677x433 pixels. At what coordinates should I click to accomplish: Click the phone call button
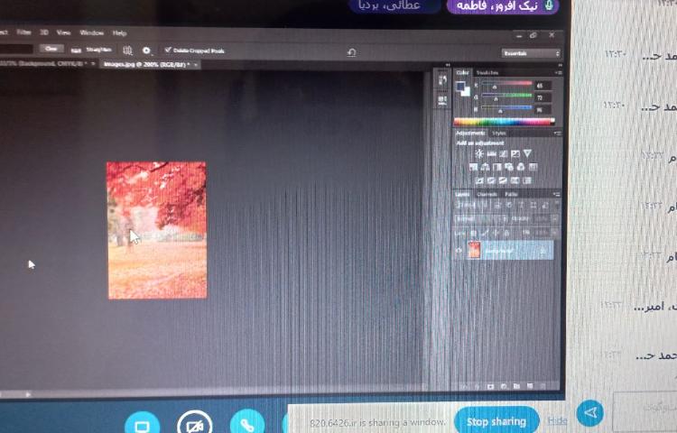point(247,423)
